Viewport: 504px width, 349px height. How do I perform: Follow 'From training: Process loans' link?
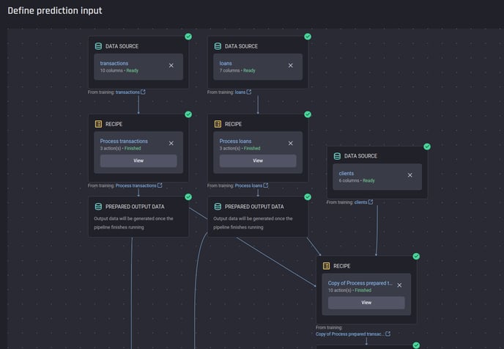click(248, 185)
